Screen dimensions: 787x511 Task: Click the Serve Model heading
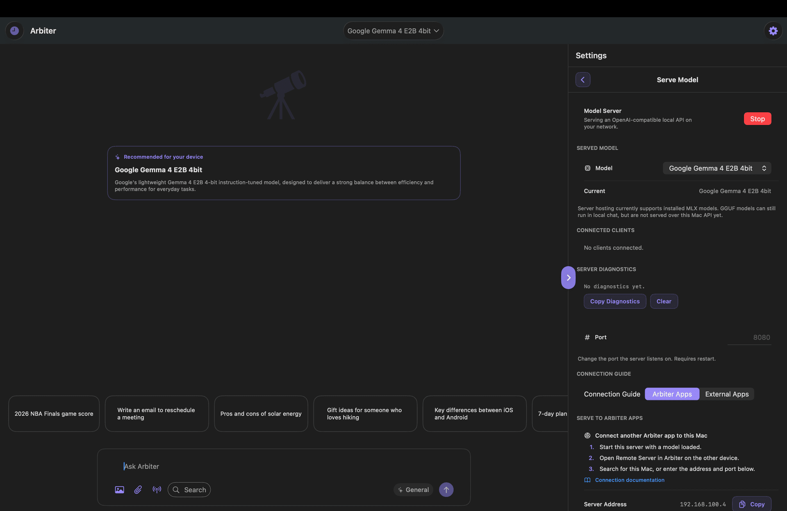(x=677, y=79)
